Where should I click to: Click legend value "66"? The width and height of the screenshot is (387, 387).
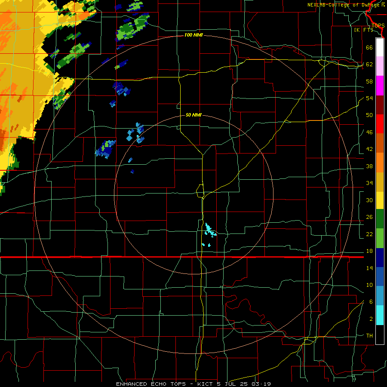pos(369,47)
